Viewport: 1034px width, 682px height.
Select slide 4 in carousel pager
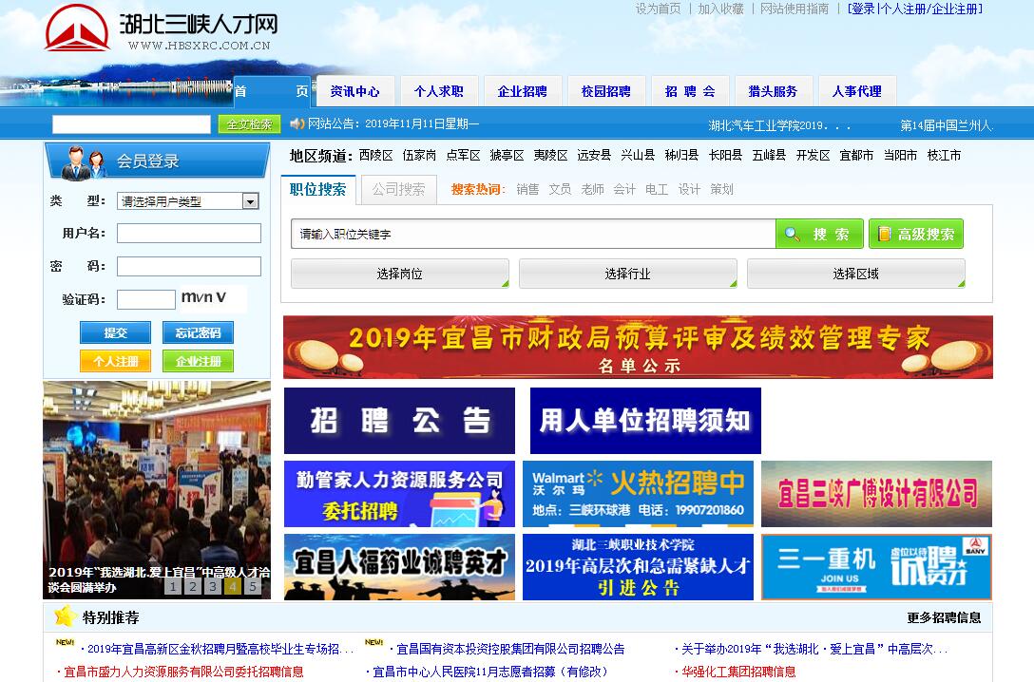coord(232,586)
